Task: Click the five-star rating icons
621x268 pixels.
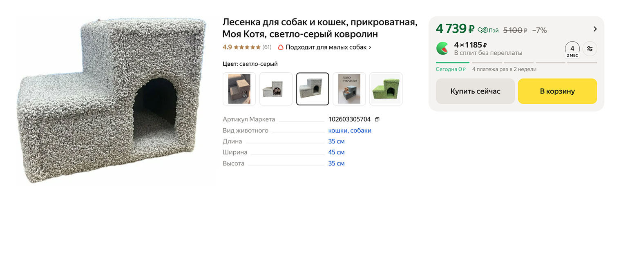Action: [247, 47]
